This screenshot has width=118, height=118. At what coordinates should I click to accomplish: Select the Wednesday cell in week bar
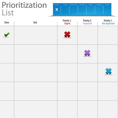pos(73,9)
